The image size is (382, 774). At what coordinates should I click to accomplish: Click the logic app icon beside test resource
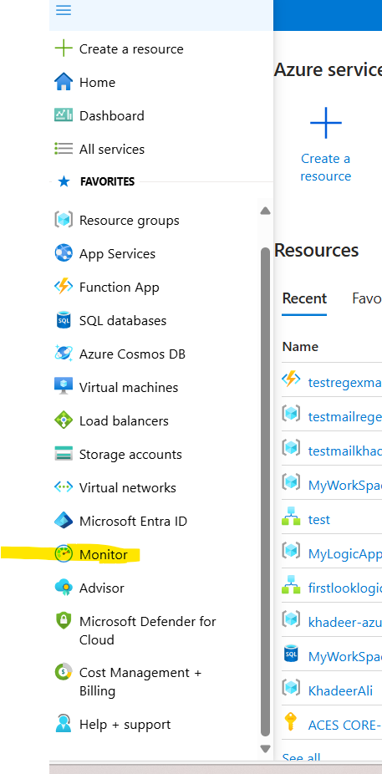pyautogui.click(x=291, y=517)
